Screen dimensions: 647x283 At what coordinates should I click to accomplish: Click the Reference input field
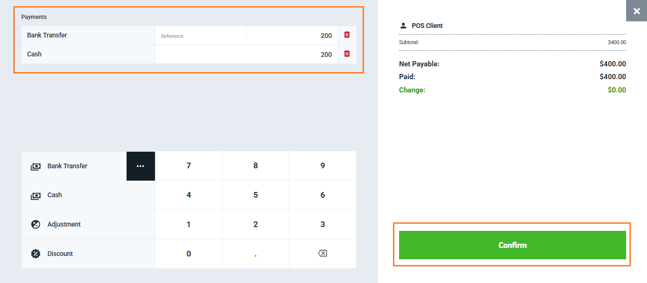tap(200, 36)
